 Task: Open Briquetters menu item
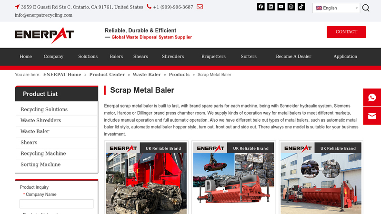pos(213,57)
